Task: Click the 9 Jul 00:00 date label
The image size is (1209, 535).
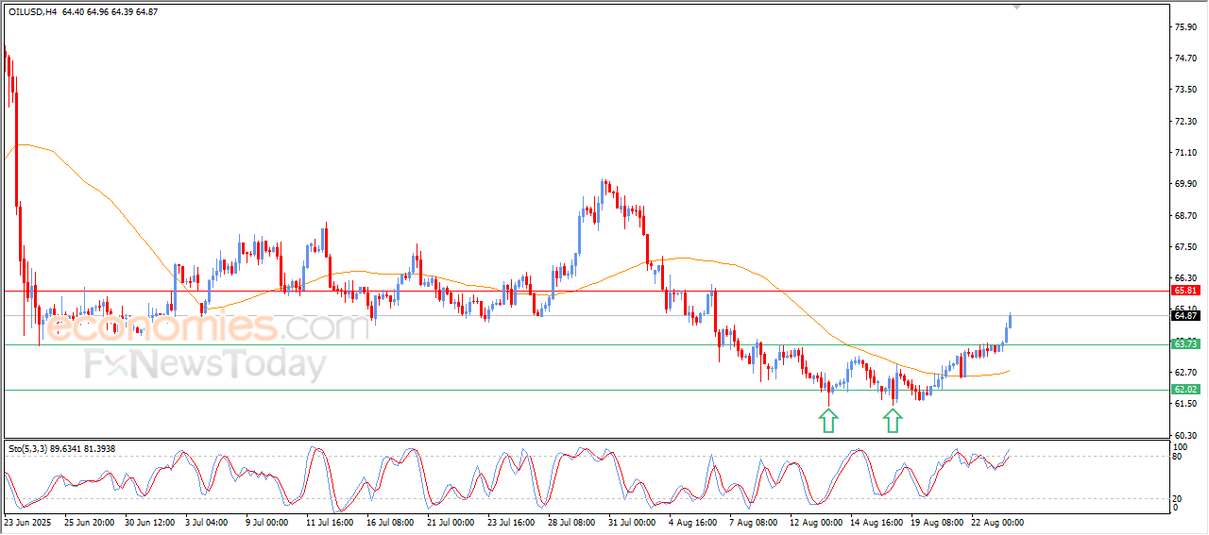Action: (268, 522)
